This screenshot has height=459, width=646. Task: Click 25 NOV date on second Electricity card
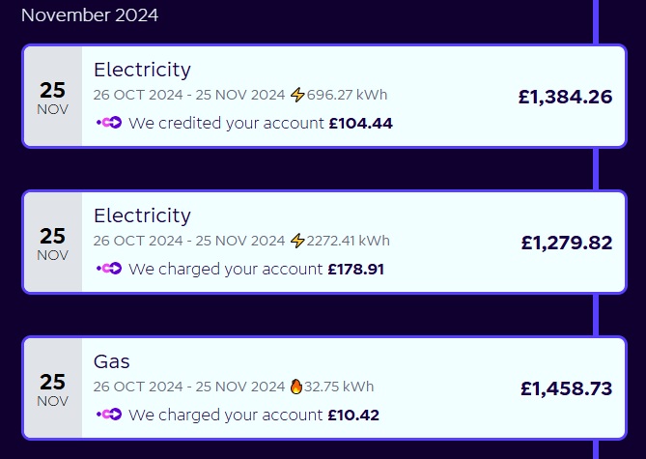coord(53,244)
